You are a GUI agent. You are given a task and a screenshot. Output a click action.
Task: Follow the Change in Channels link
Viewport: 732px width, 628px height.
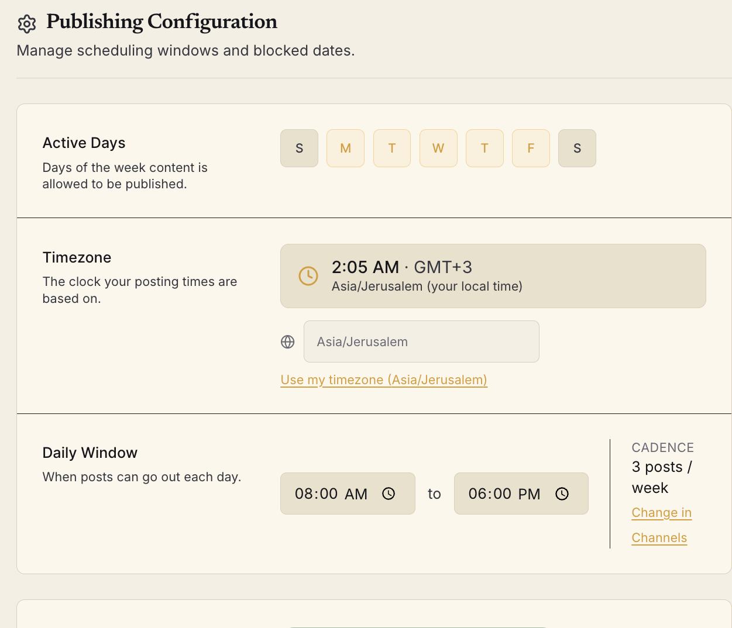click(x=661, y=525)
